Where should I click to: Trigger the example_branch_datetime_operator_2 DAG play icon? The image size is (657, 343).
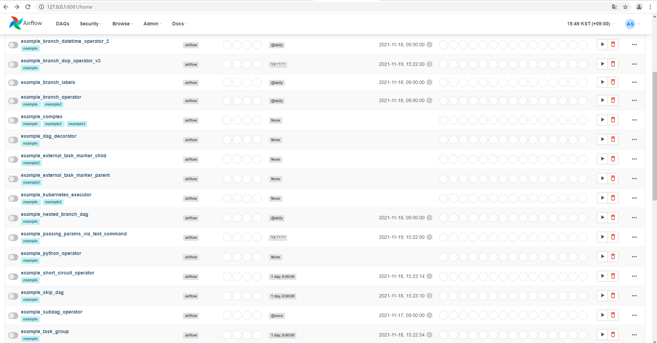[602, 45]
